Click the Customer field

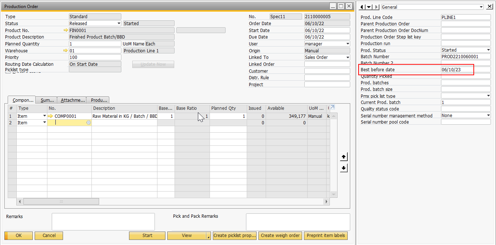(327, 71)
